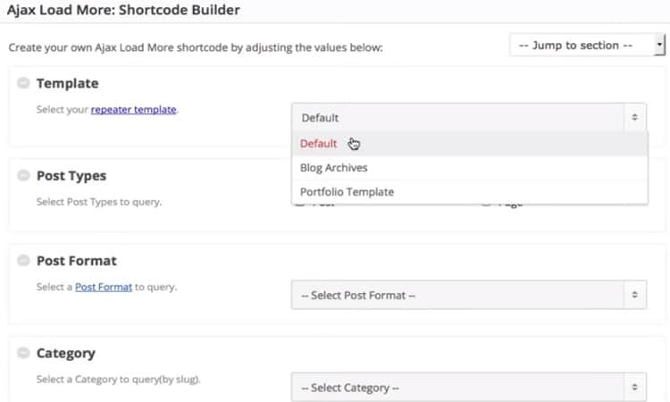
Task: Choose Default from the template list
Action: pyautogui.click(x=470, y=144)
